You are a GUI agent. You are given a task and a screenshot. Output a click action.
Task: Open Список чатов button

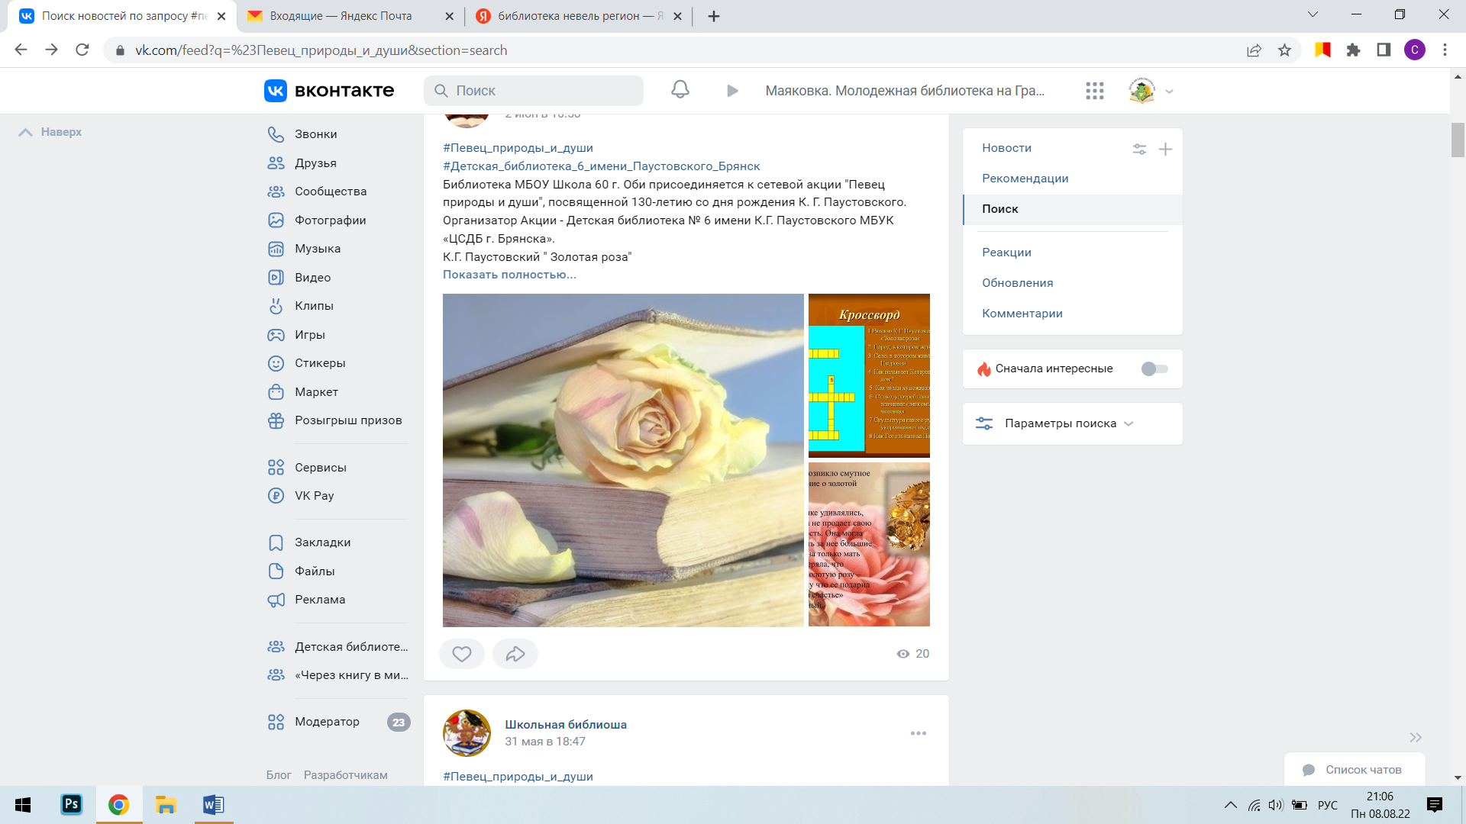pos(1355,770)
